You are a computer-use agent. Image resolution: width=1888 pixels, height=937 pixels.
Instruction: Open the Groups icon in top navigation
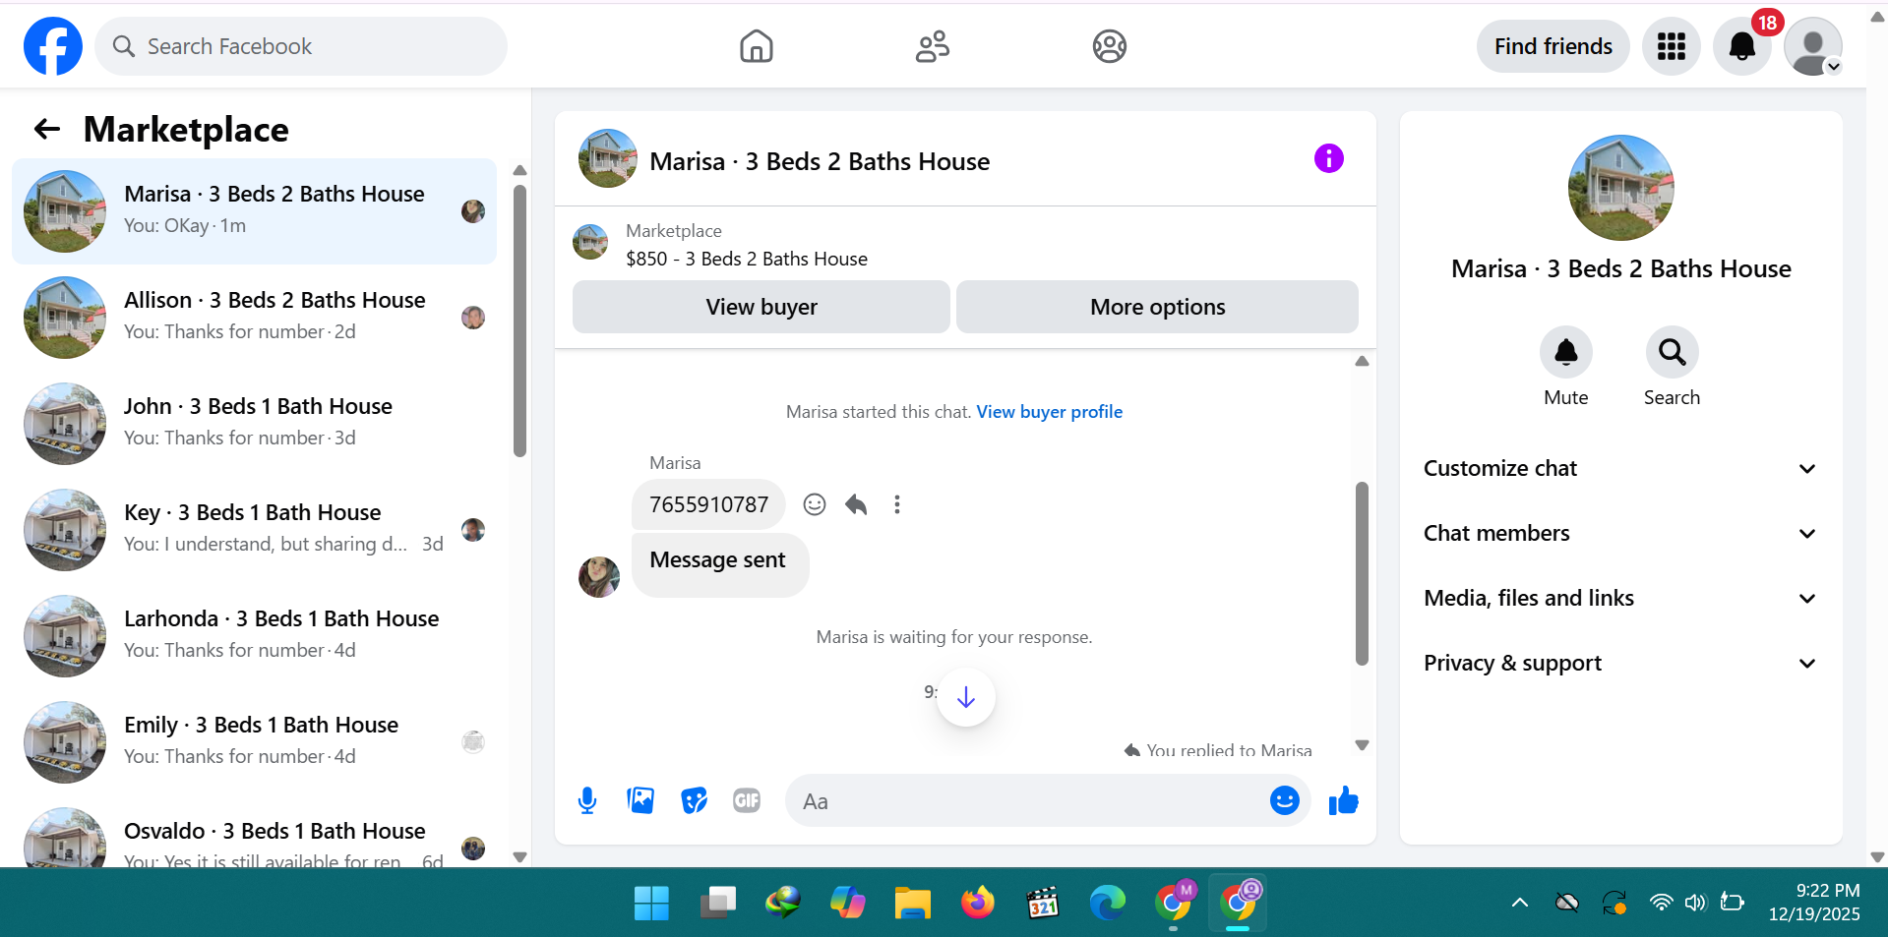tap(1109, 46)
